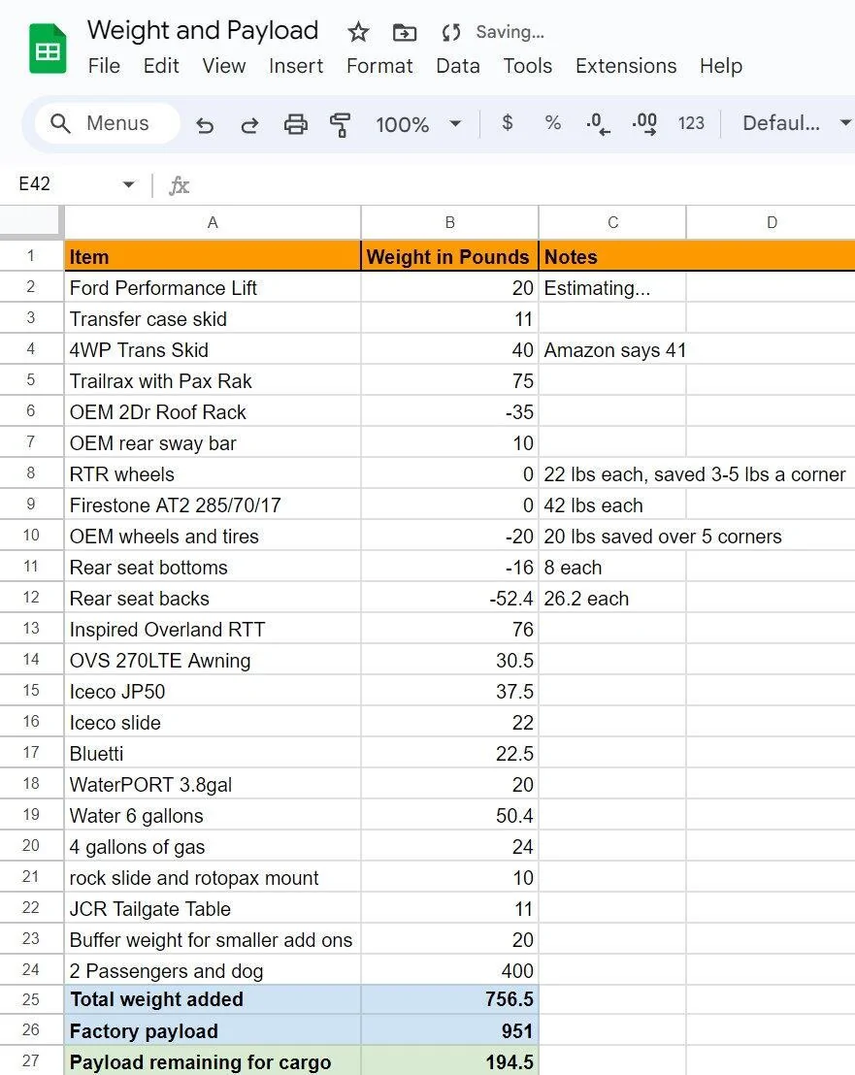This screenshot has height=1075, width=855.
Task: Open the Tools menu
Action: tap(527, 66)
